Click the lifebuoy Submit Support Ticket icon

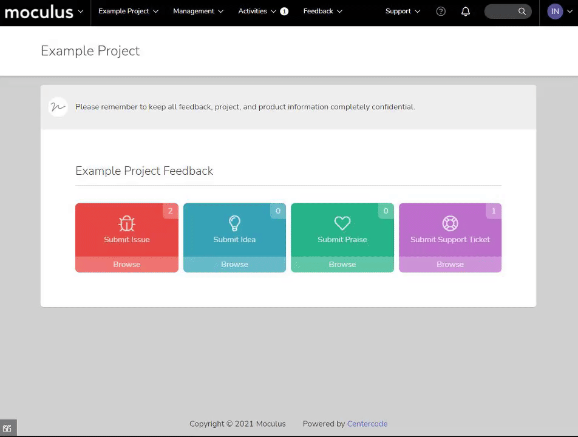pos(450,223)
